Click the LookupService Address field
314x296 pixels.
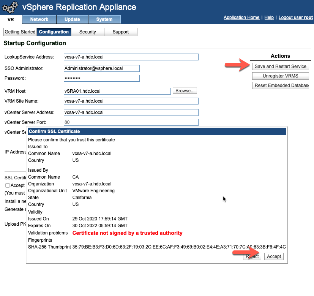pos(131,57)
